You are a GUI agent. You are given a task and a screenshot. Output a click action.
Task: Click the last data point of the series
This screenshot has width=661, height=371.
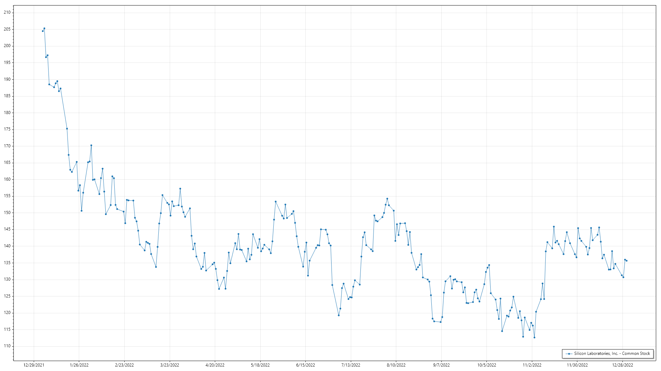click(627, 261)
